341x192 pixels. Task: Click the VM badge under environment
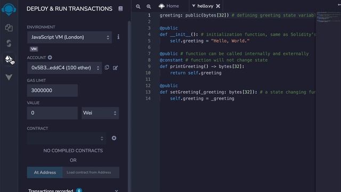34,49
